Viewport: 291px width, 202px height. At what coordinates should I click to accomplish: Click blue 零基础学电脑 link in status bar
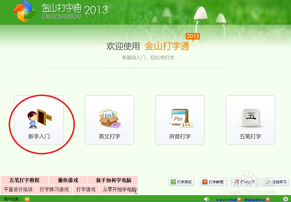[255, 200]
